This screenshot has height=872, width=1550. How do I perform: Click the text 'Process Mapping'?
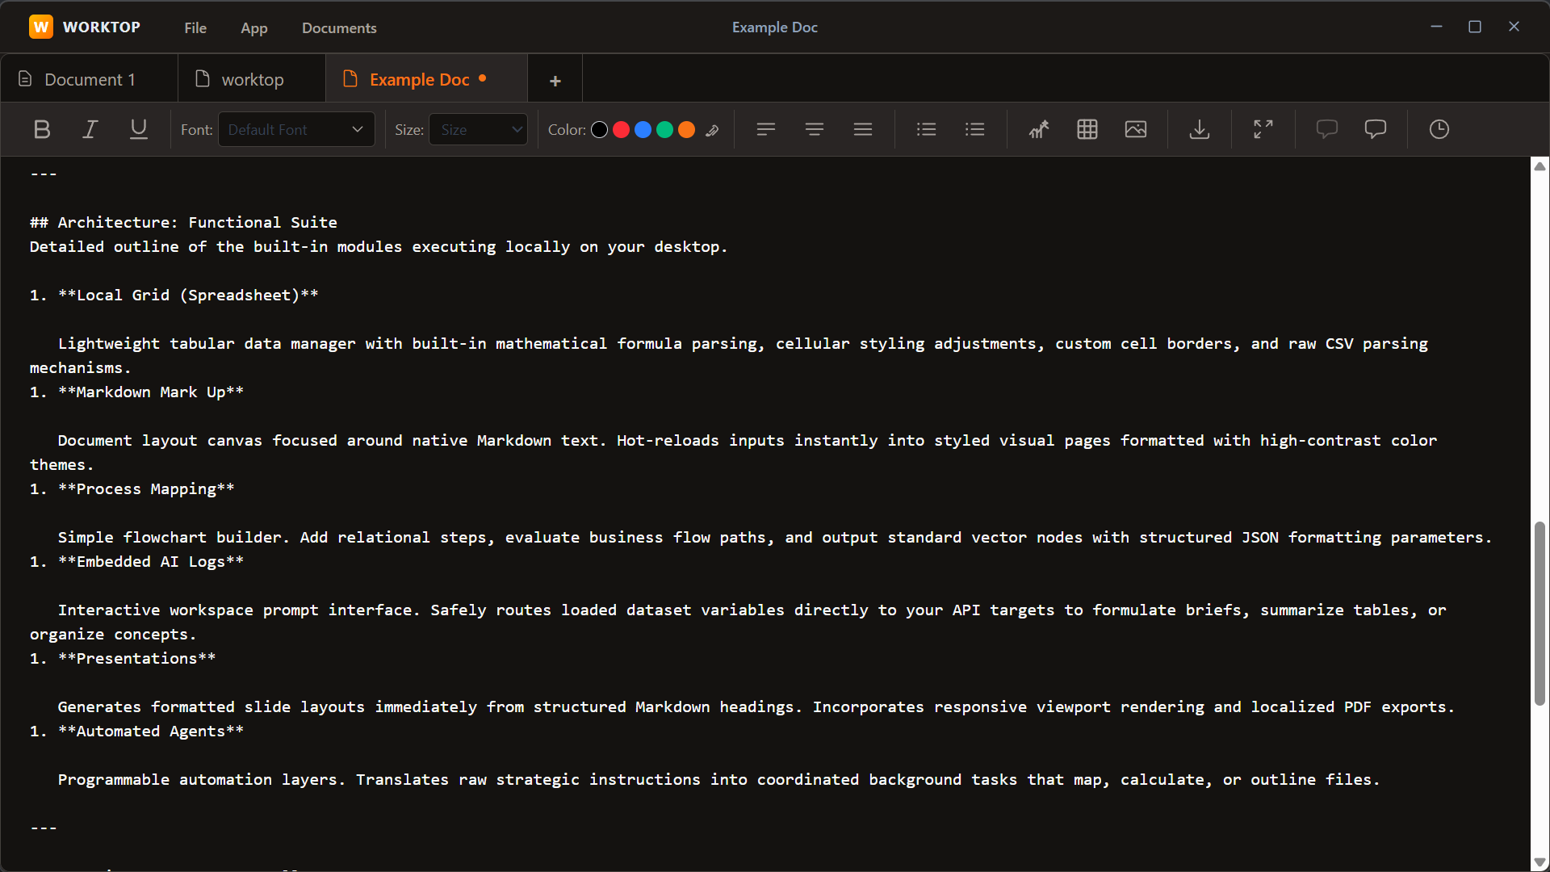click(145, 488)
